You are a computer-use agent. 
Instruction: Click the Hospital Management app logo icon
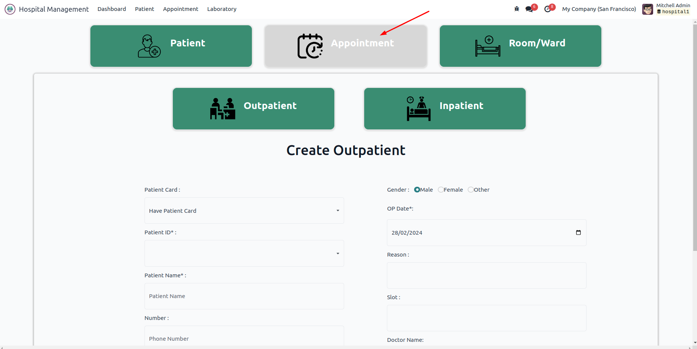pyautogui.click(x=10, y=9)
